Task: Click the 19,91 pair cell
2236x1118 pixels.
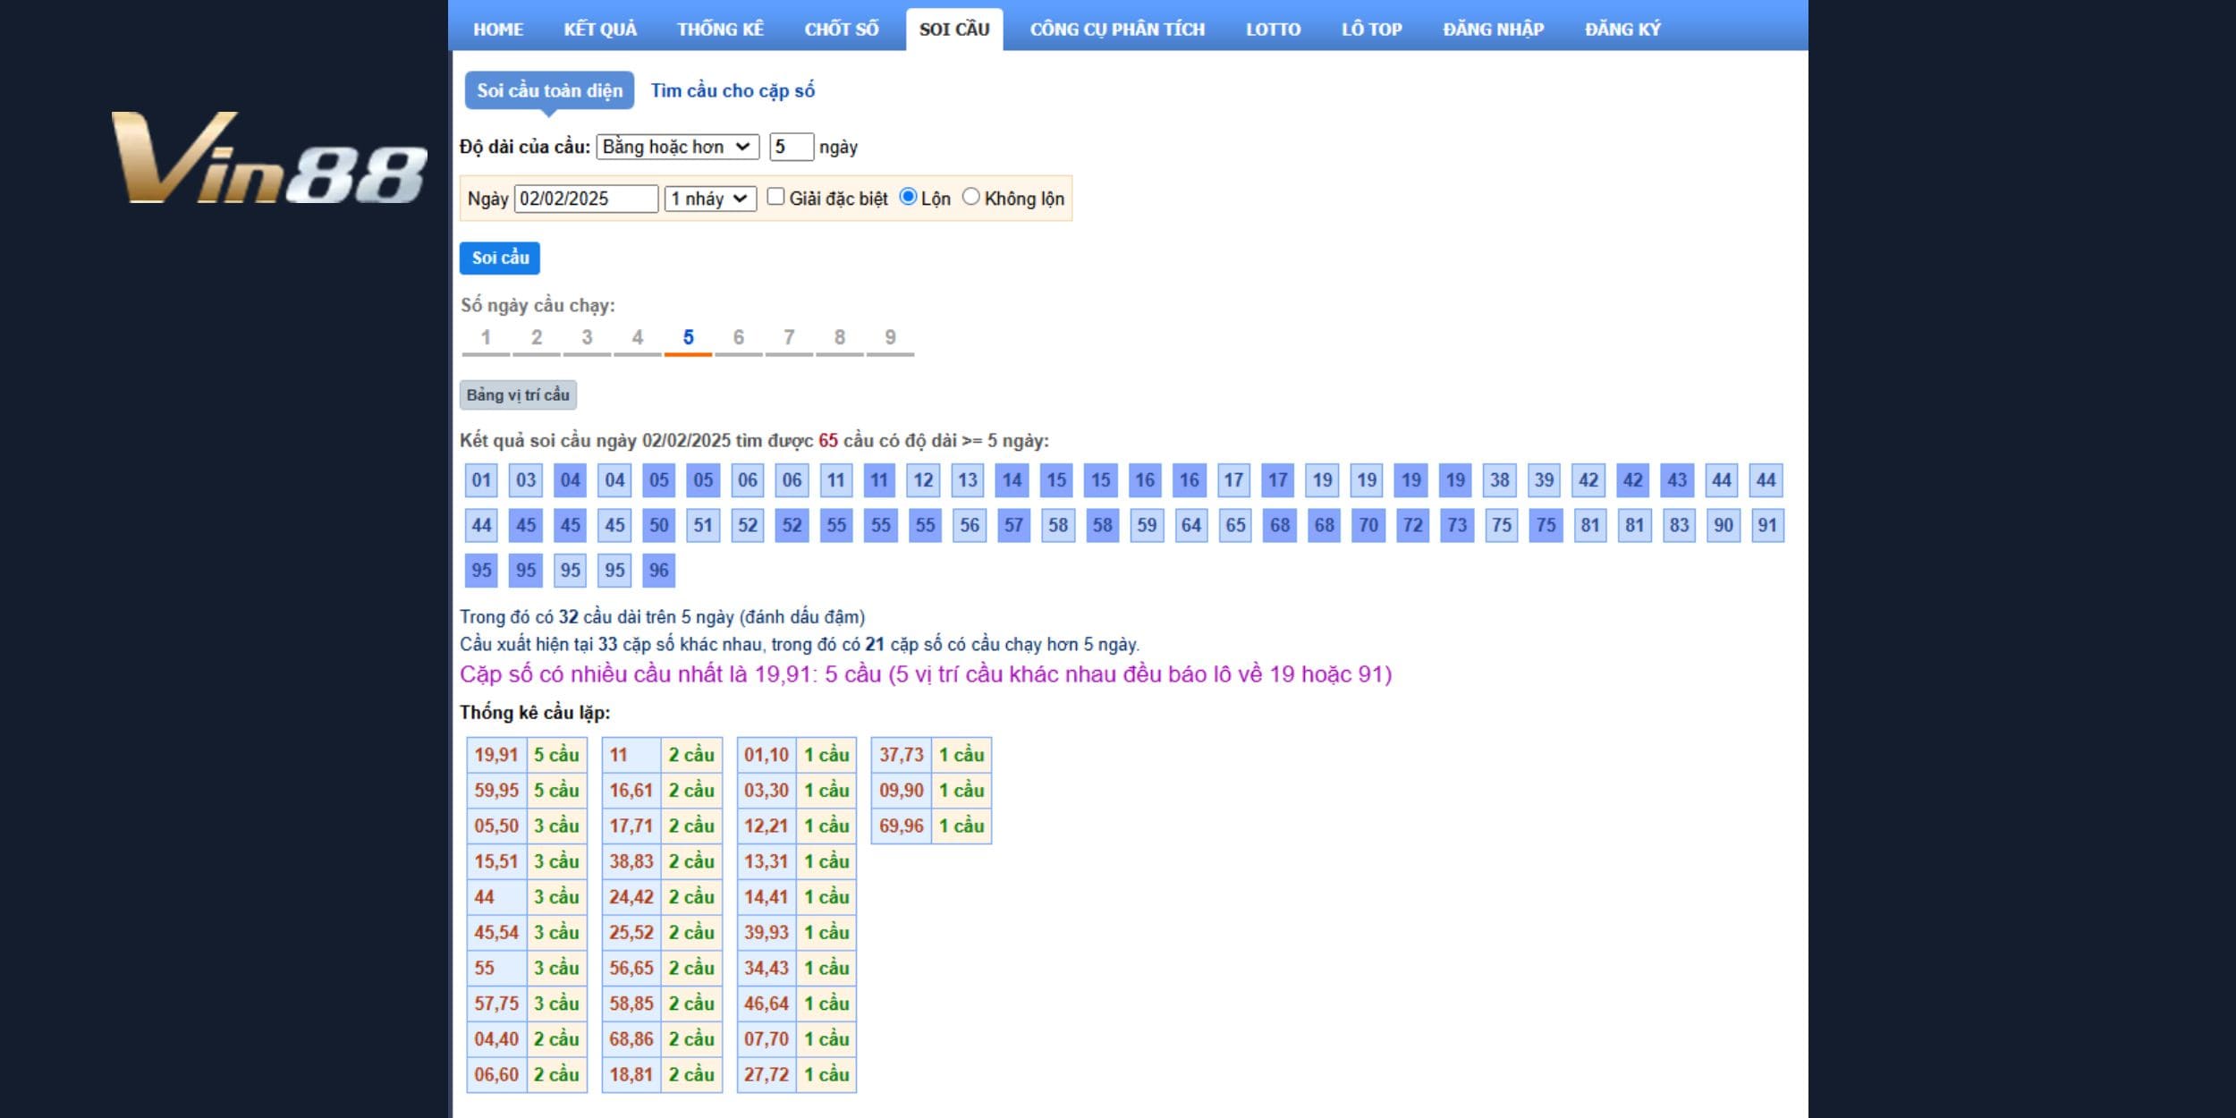Action: 496,755
